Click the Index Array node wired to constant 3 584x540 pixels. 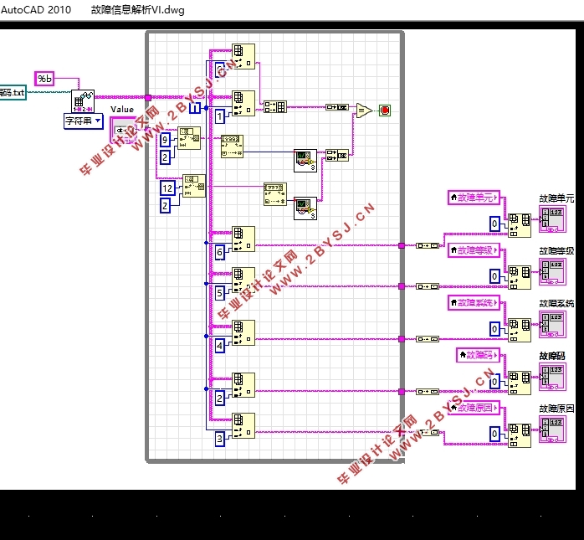coord(243,425)
